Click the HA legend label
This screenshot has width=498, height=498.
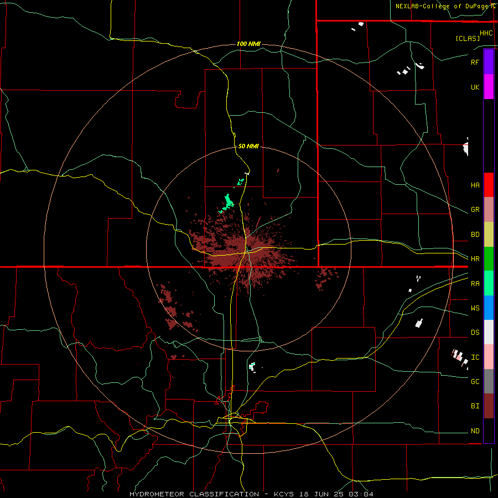(475, 185)
